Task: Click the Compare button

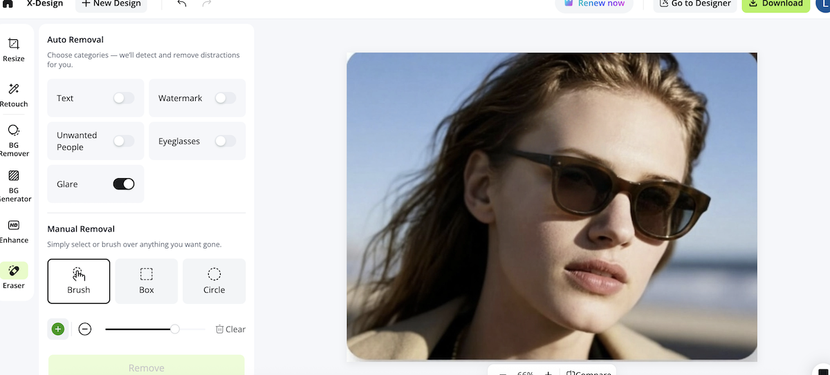Action: [x=589, y=373]
